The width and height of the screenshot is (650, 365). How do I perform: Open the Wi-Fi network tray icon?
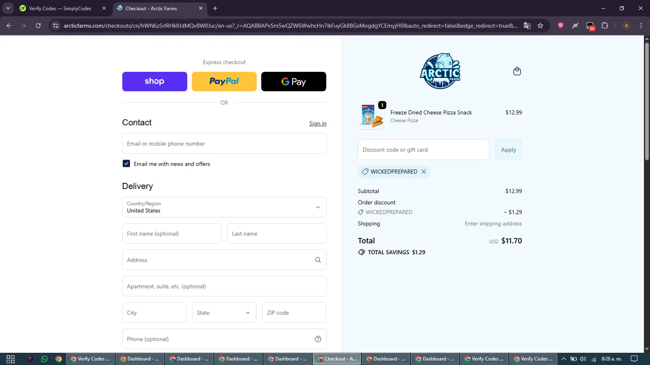click(x=594, y=359)
